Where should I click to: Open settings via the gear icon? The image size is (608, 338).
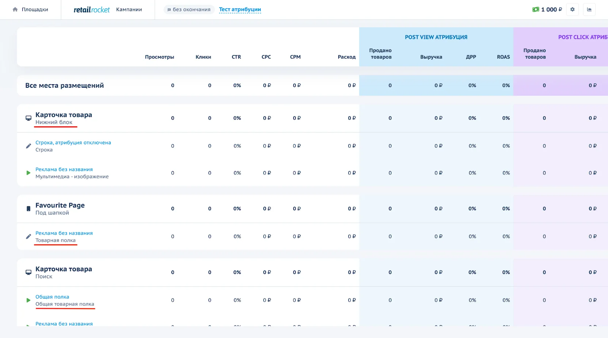pyautogui.click(x=572, y=9)
